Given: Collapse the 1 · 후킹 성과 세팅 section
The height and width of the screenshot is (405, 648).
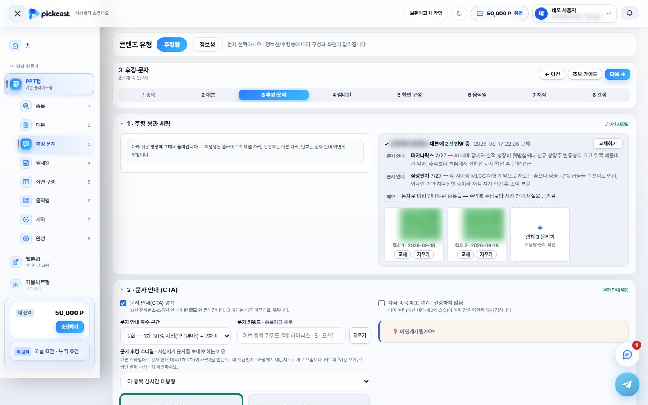Looking at the screenshot, I should pos(122,124).
